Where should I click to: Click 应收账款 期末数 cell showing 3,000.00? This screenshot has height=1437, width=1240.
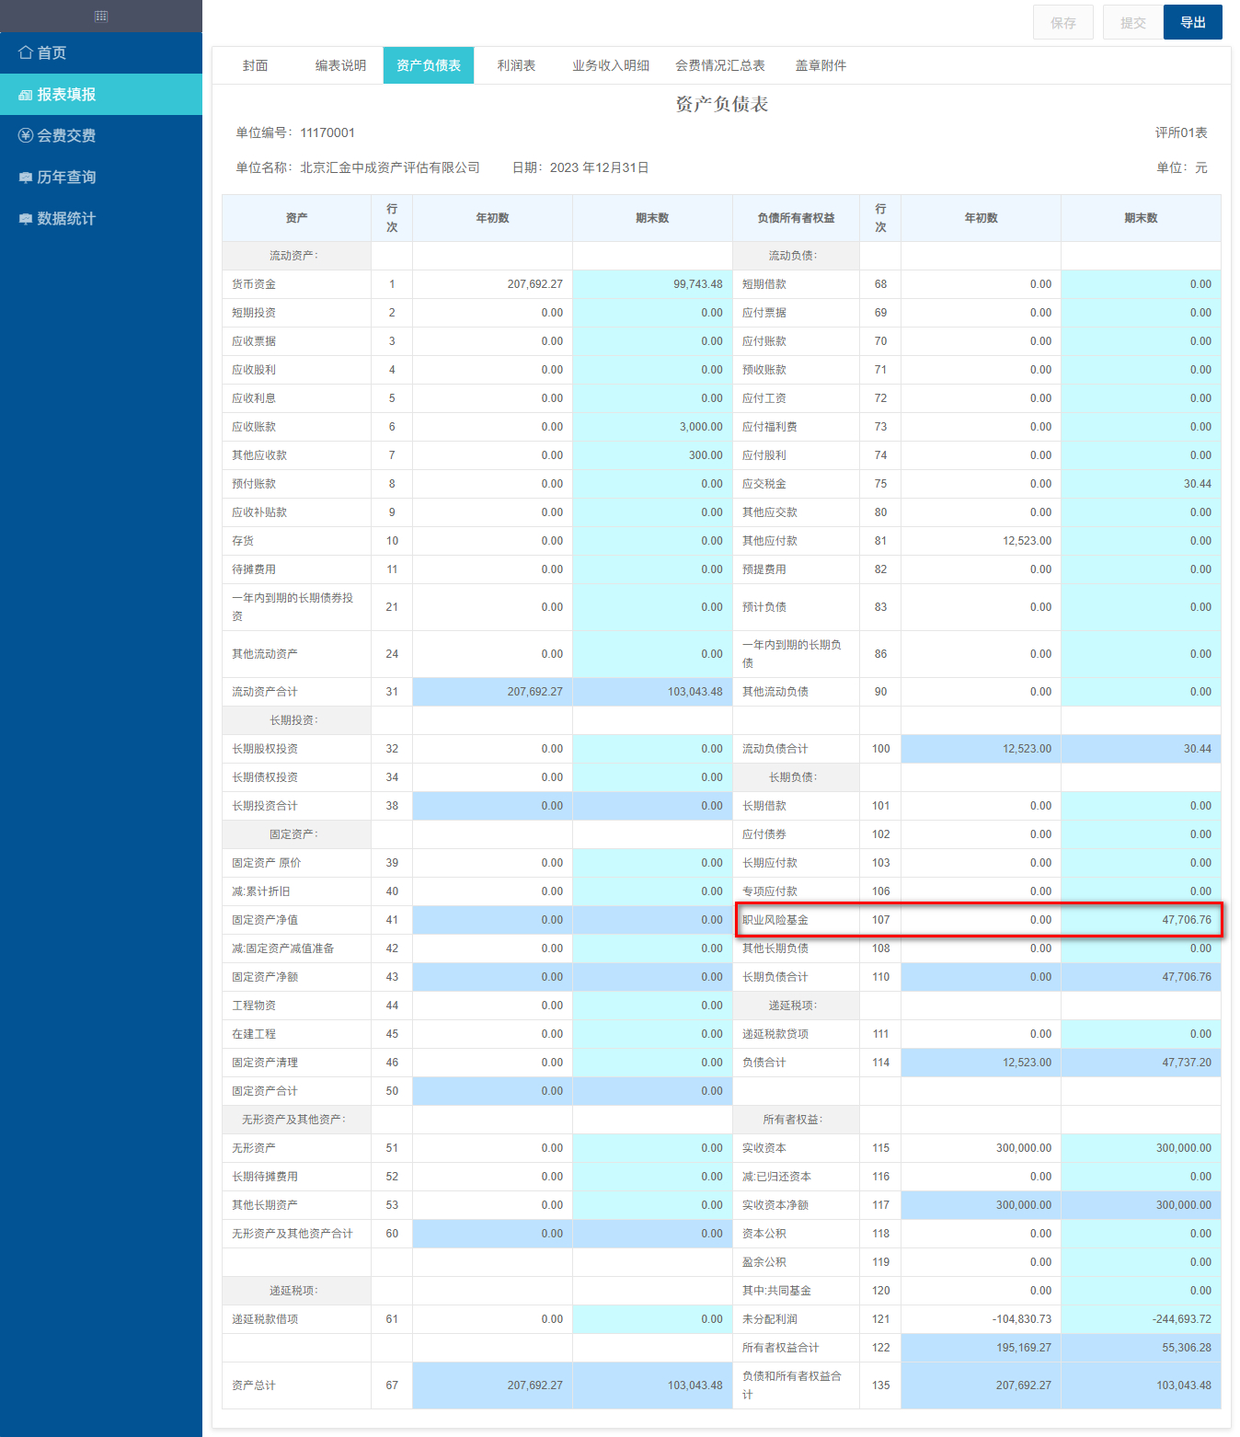pos(652,427)
